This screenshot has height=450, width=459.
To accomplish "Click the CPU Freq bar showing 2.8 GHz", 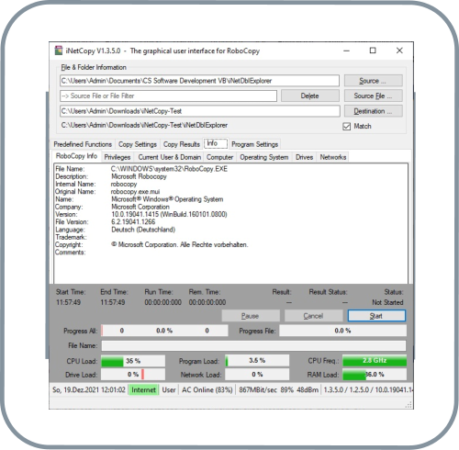I will (x=375, y=361).
